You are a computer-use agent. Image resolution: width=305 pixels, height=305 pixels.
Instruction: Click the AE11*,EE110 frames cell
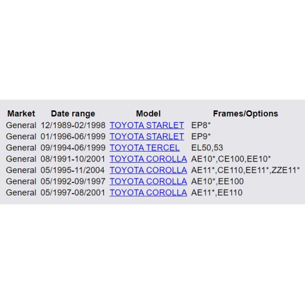tap(217, 193)
